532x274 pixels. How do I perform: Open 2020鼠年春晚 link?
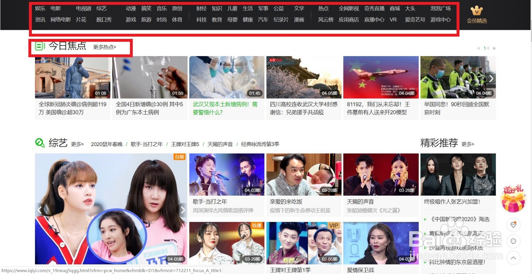click(107, 144)
